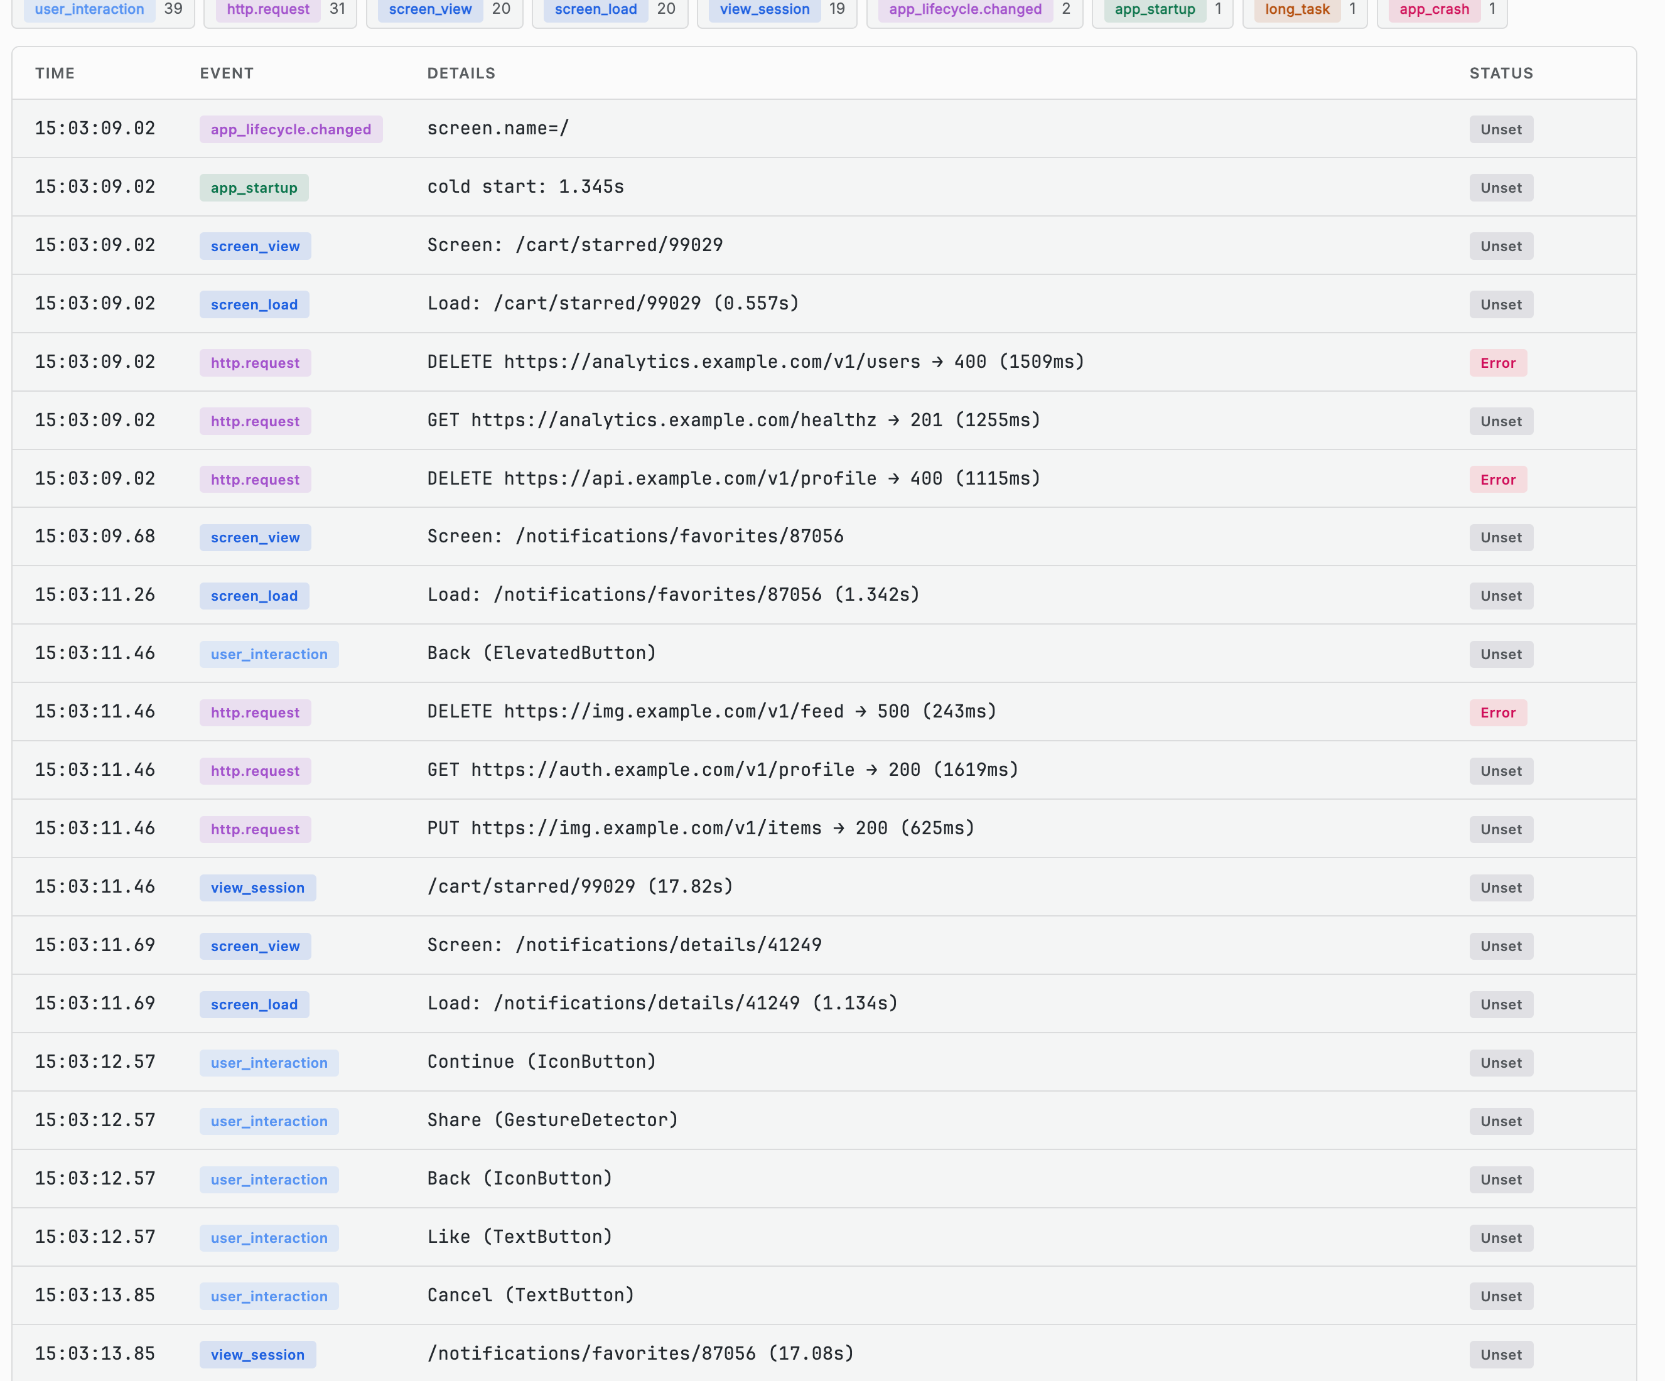
Task: Select 'Continue (IconButton)' interaction row
Action: [x=824, y=1062]
